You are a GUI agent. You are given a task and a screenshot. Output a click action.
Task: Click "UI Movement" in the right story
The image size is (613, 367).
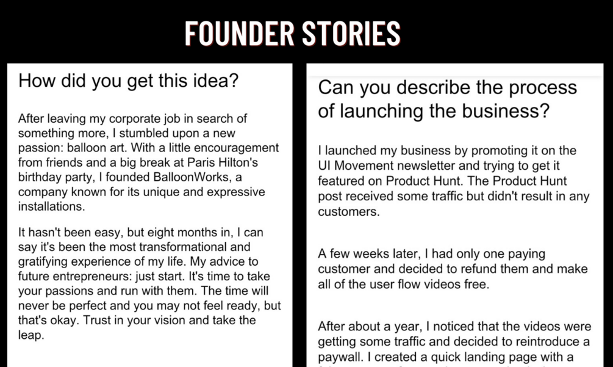355,166
